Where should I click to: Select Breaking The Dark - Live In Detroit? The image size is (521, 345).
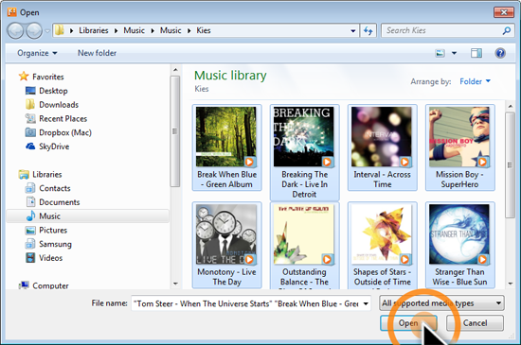(305, 152)
